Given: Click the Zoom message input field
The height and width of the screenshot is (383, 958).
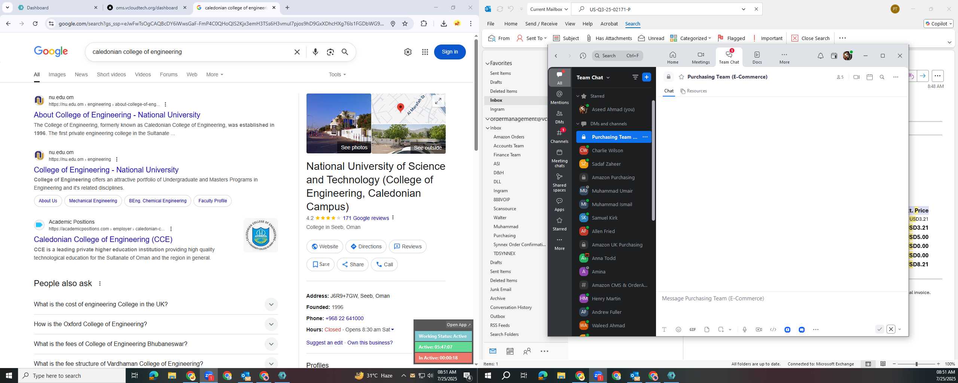Looking at the screenshot, I should click(x=782, y=298).
